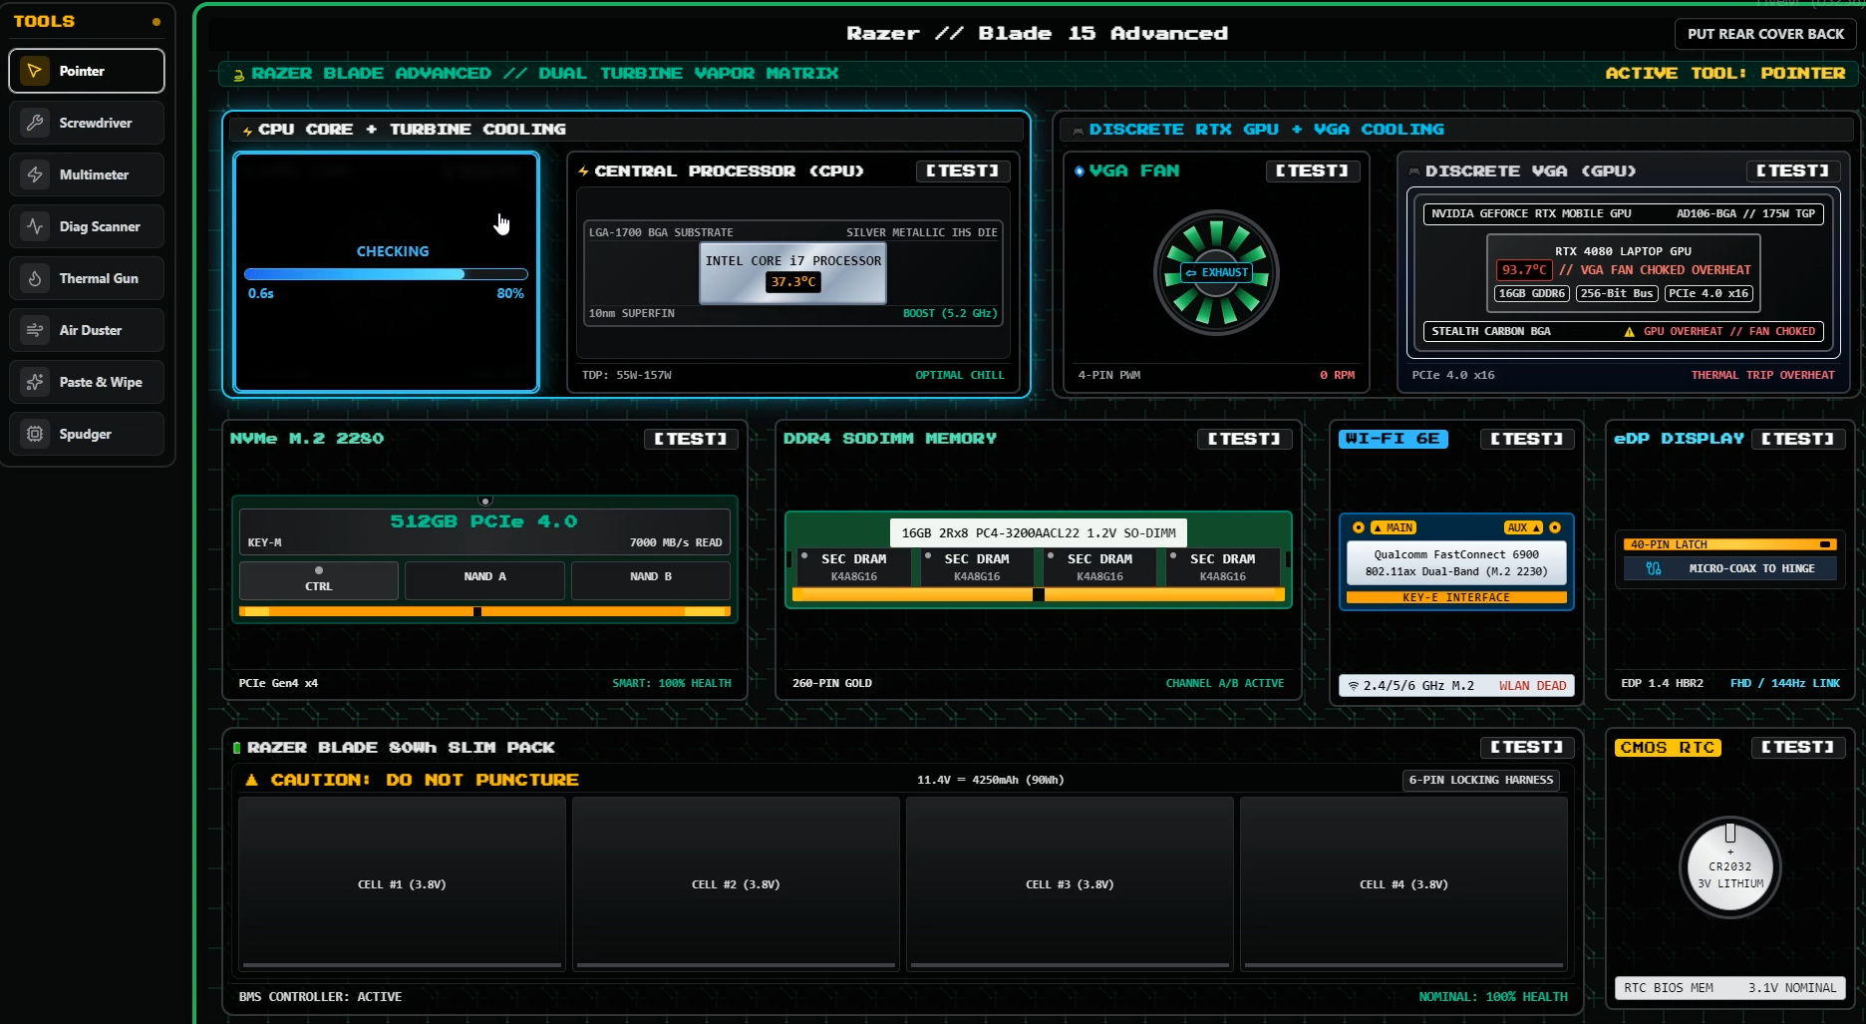This screenshot has height=1024, width=1866.
Task: Run TEST on the CMOS RTC
Action: pyautogui.click(x=1797, y=747)
